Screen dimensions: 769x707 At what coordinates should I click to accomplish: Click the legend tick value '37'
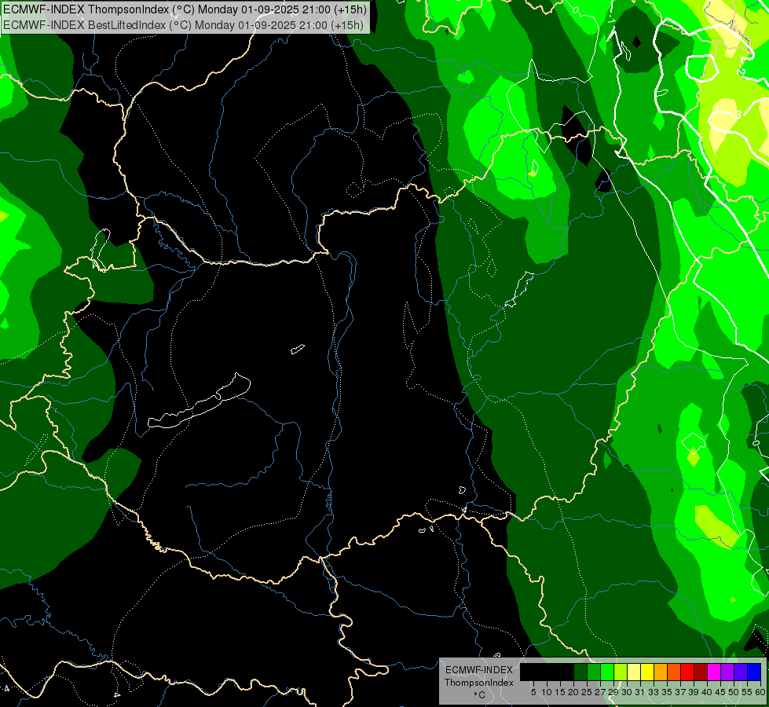coord(681,692)
